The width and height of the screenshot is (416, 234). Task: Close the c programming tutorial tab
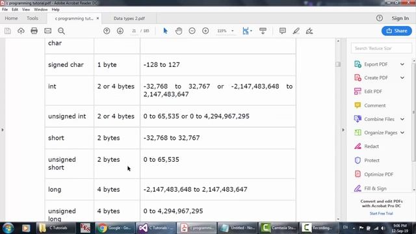point(97,18)
